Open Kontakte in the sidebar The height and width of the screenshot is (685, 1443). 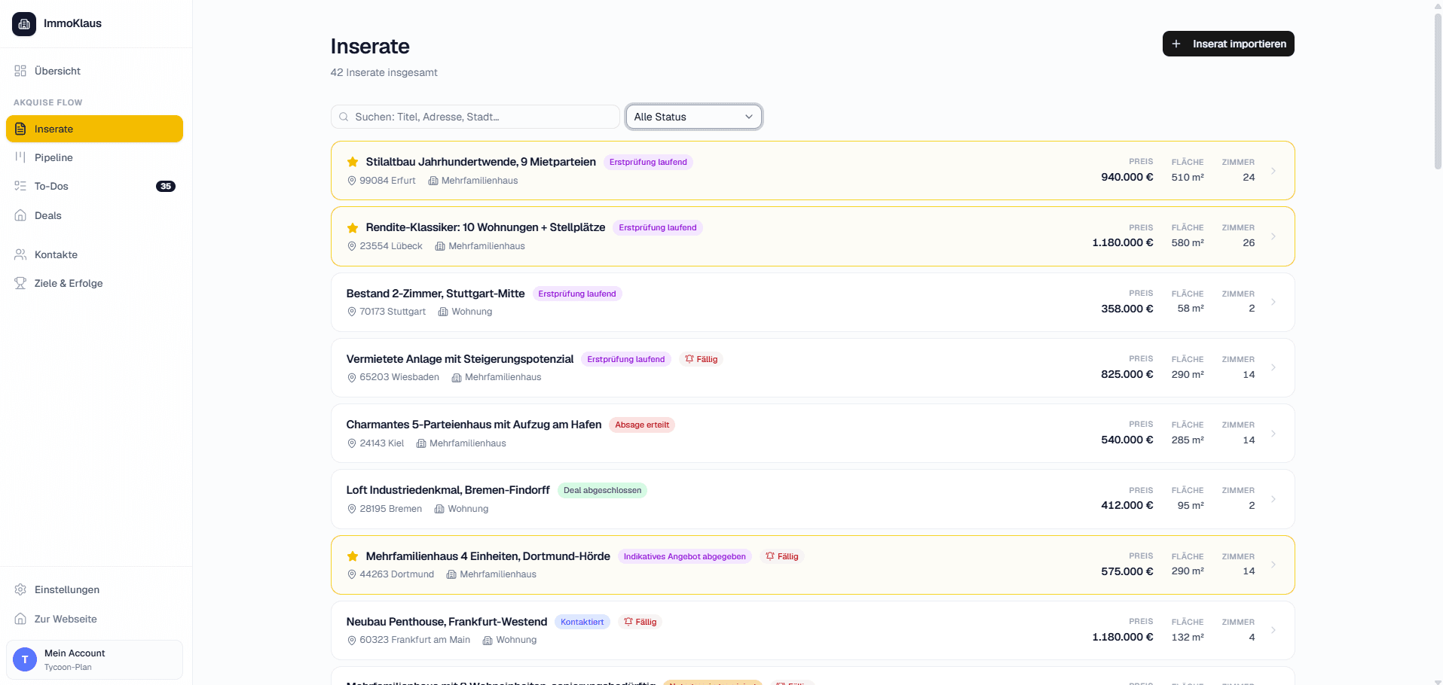pyautogui.click(x=95, y=254)
